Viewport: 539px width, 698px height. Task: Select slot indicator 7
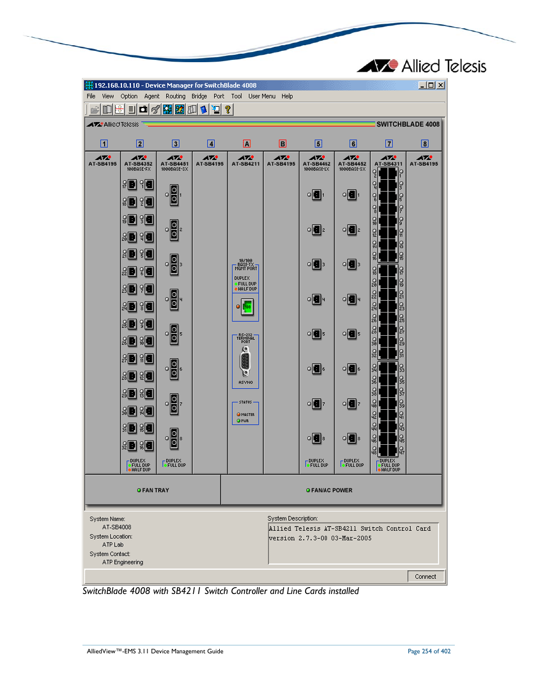coord(389,144)
